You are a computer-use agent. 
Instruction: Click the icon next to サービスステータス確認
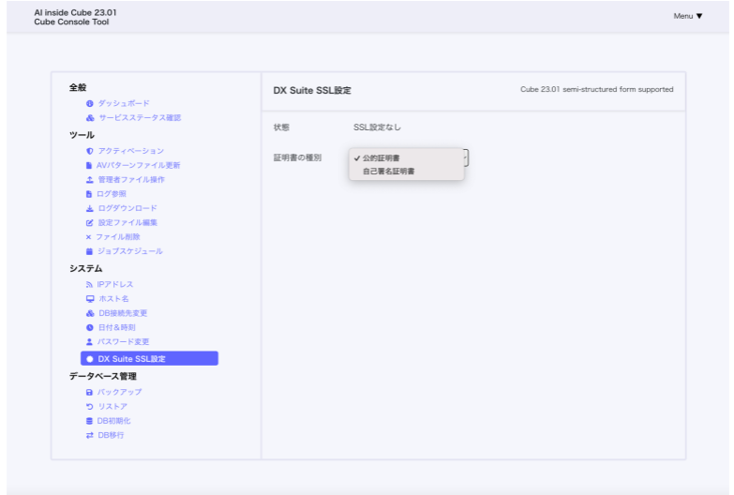coord(89,118)
